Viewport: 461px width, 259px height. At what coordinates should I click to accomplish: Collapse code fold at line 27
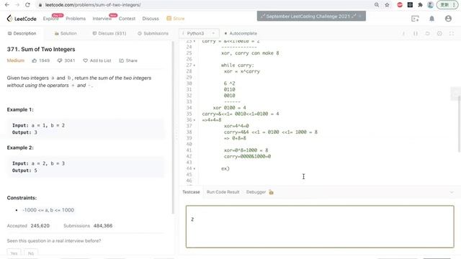click(x=194, y=65)
